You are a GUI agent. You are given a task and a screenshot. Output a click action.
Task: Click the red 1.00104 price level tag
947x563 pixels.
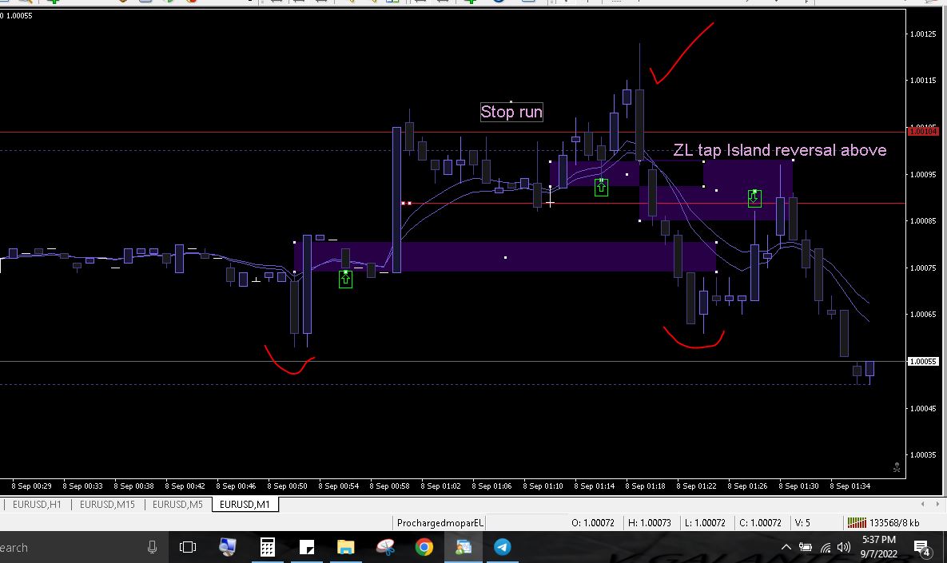tap(924, 132)
